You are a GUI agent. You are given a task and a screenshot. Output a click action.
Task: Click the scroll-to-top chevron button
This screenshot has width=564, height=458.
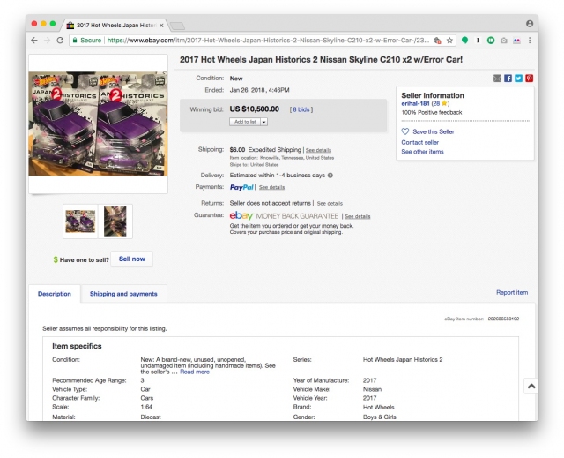(x=531, y=386)
